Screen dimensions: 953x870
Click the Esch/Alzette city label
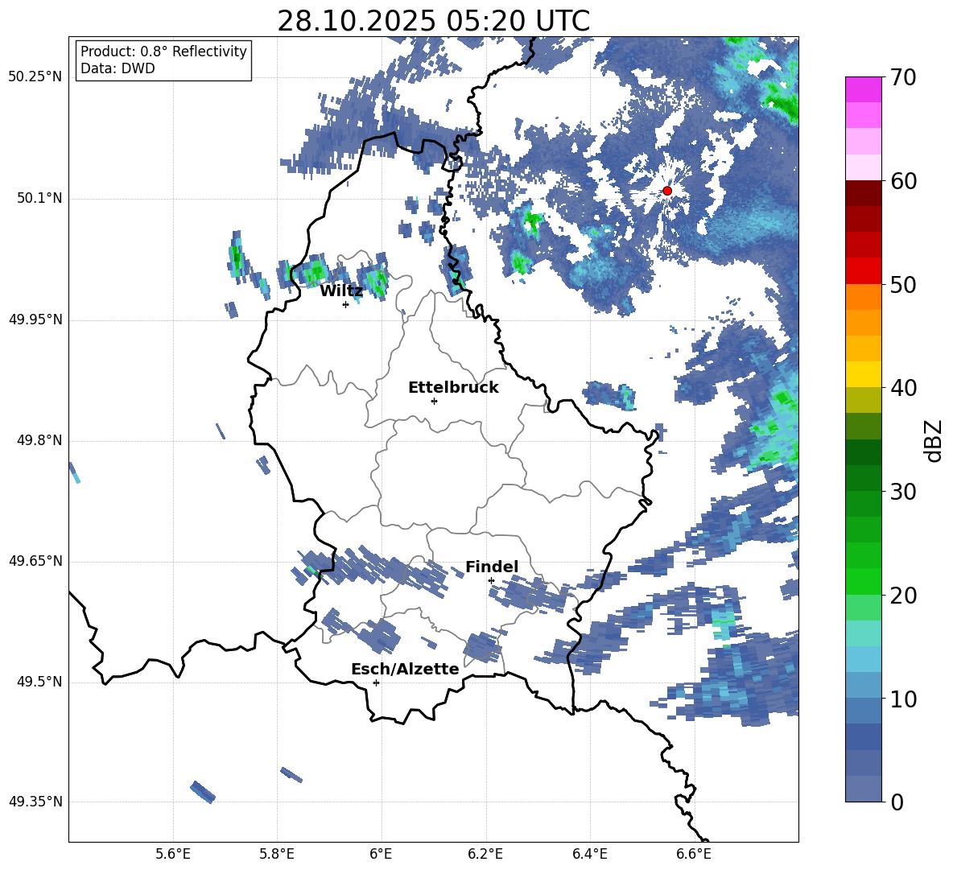pyautogui.click(x=405, y=670)
